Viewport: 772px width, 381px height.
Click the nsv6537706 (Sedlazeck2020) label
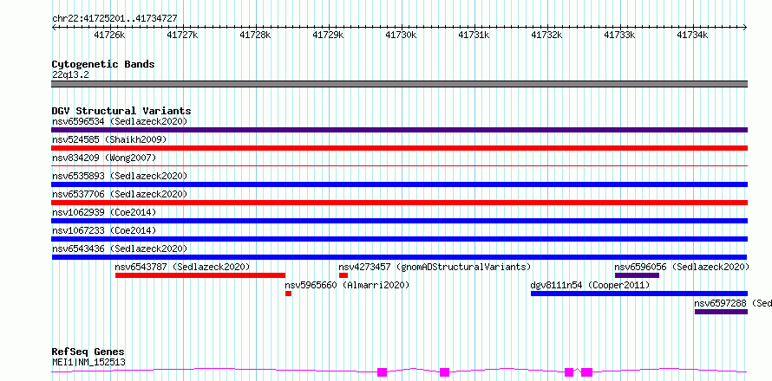(120, 194)
